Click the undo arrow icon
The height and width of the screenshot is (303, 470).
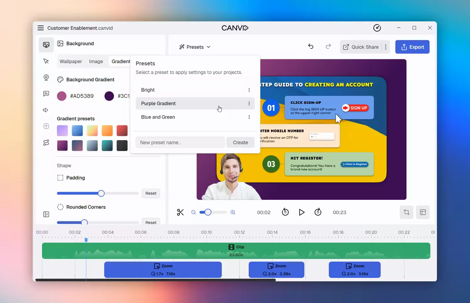click(x=311, y=47)
